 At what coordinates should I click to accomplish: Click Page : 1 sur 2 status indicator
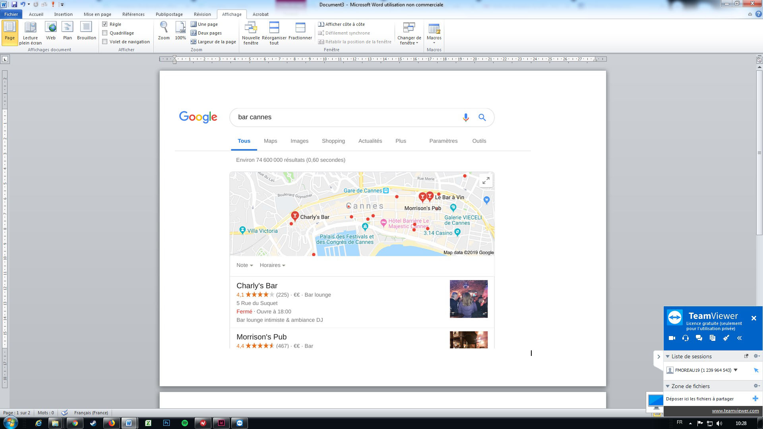[17, 413]
